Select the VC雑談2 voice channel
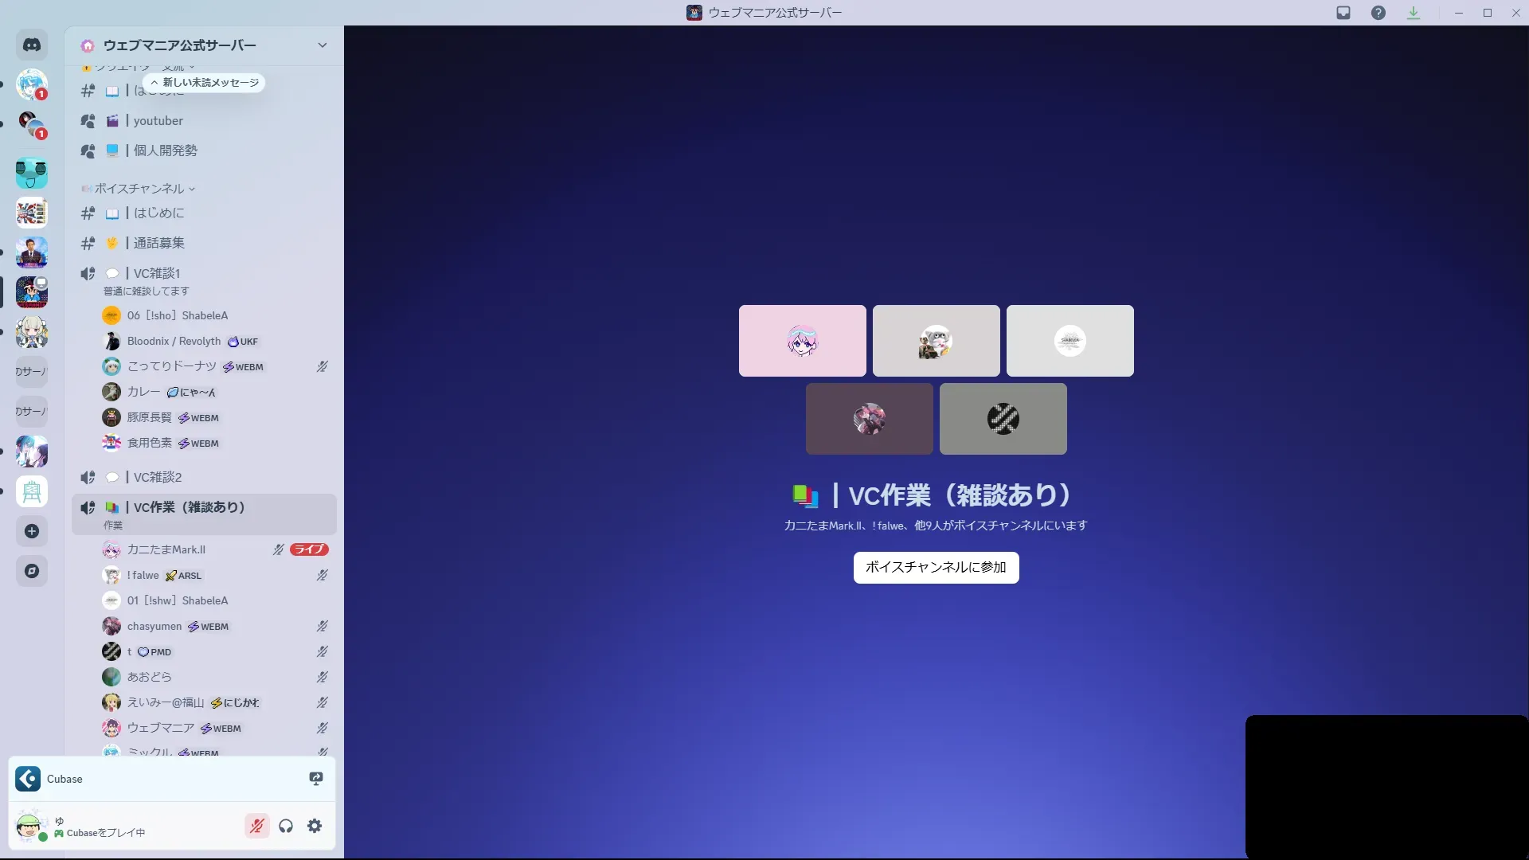 (x=157, y=477)
